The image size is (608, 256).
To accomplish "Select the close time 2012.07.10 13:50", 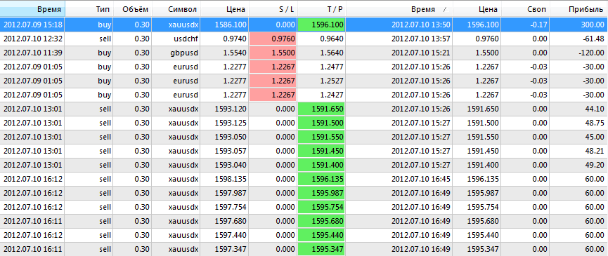I will [x=421, y=25].
